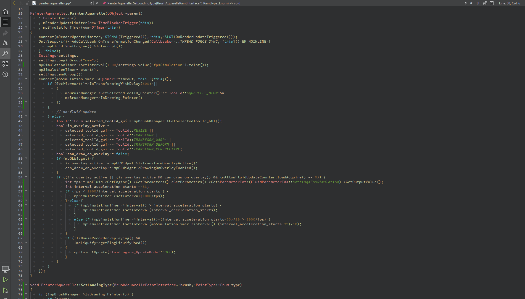Viewport: 525px width, 299px height.
Task: Collapse the fold marker at line 38
Action: 26,102
